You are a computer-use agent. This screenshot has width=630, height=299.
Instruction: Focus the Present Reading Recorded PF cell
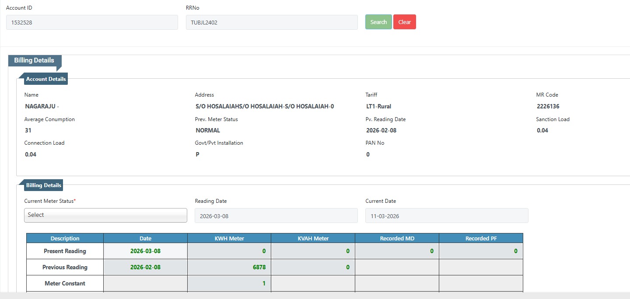click(x=481, y=251)
